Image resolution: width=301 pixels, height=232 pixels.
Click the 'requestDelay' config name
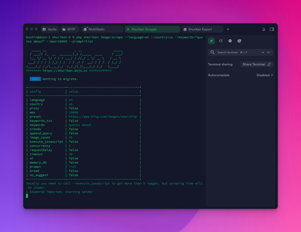41,150
